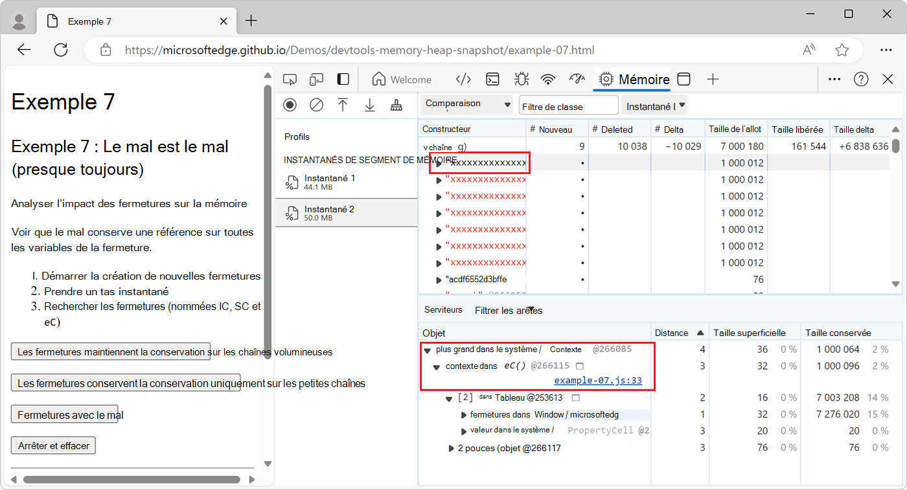Open the Network tool icon
Screen dimensions: 907x490
pos(549,80)
